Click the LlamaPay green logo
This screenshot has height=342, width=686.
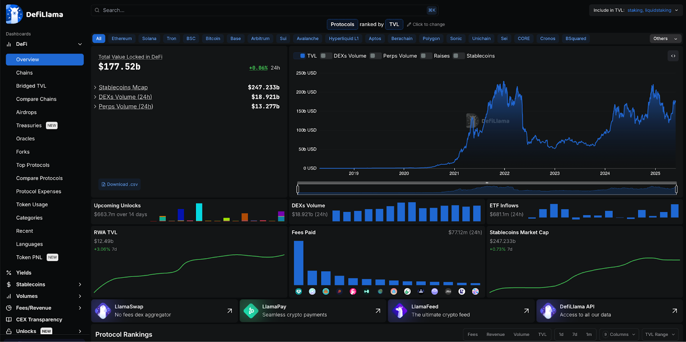(251, 311)
